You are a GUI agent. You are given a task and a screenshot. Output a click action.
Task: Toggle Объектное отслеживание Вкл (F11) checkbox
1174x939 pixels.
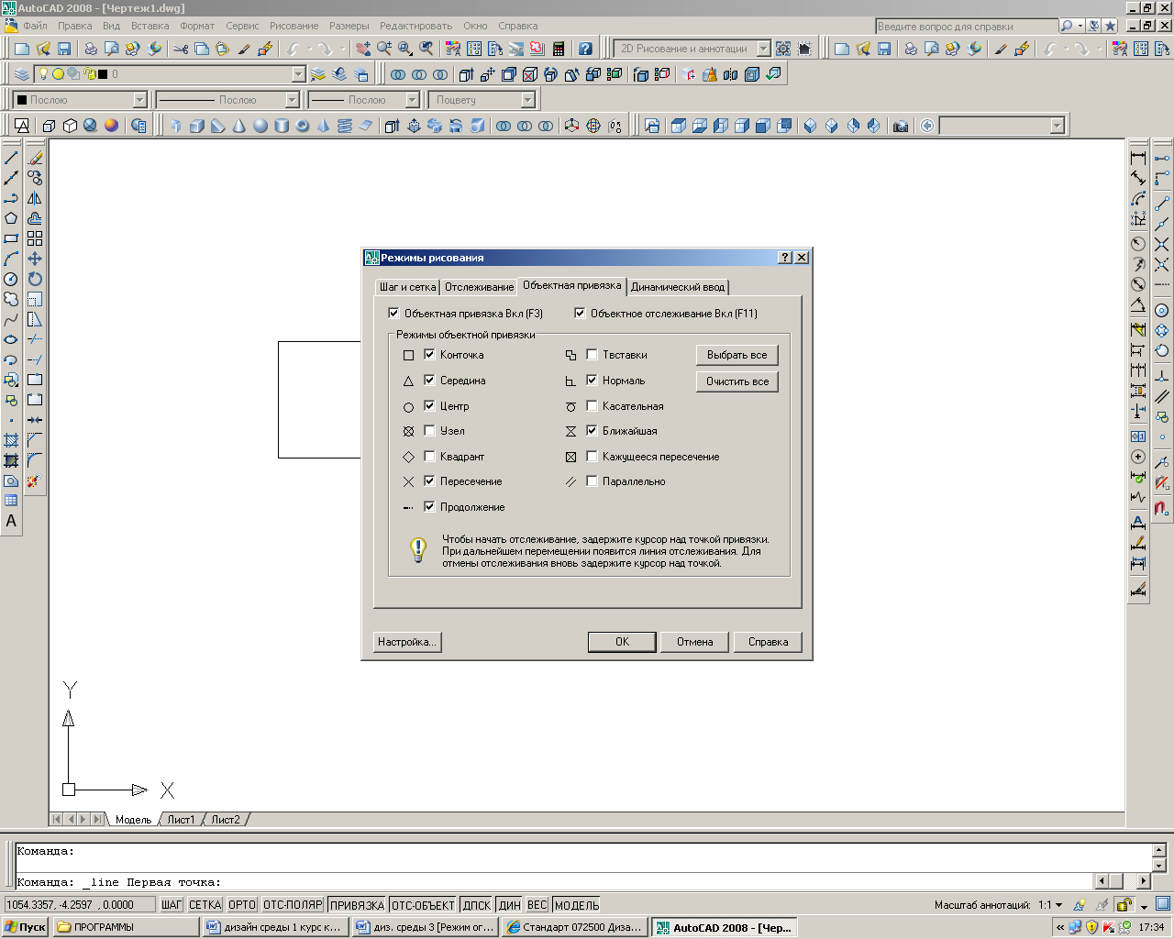[580, 314]
